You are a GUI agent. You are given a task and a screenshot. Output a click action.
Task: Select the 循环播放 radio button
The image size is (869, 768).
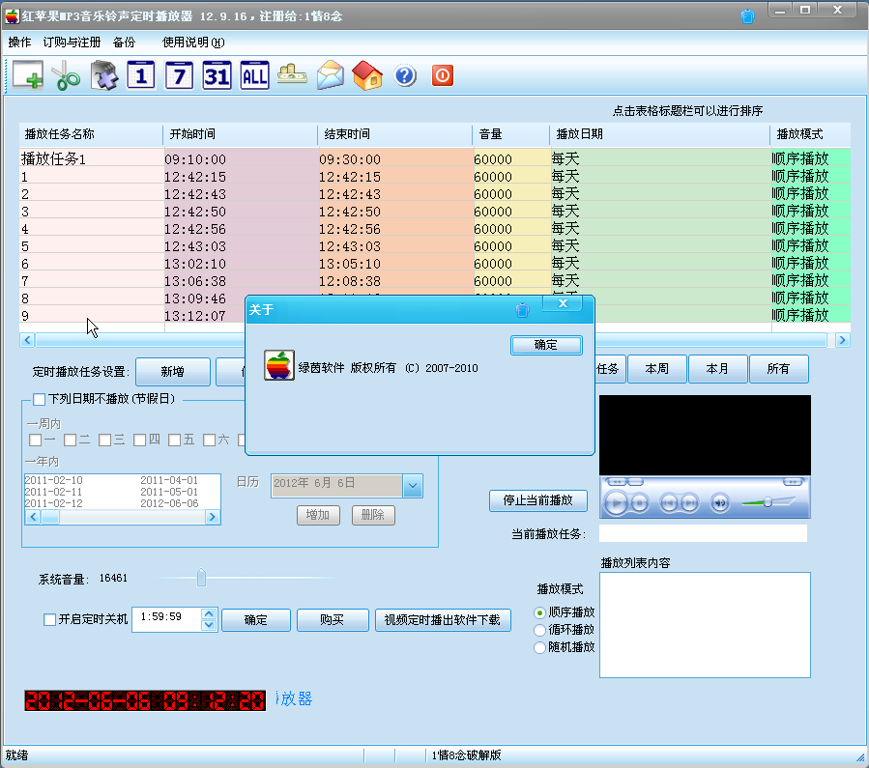click(x=541, y=632)
